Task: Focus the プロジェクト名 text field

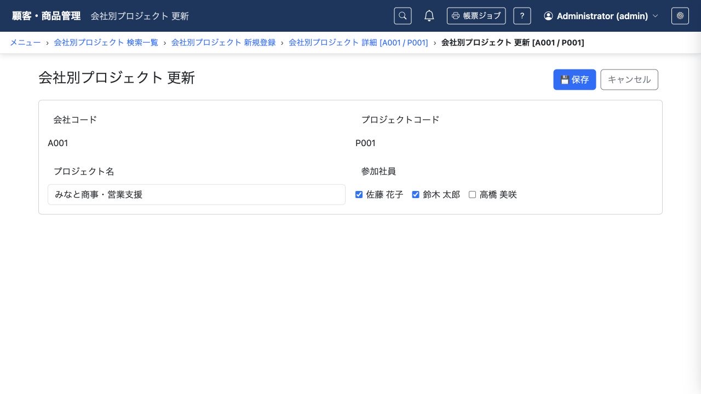Action: click(197, 194)
